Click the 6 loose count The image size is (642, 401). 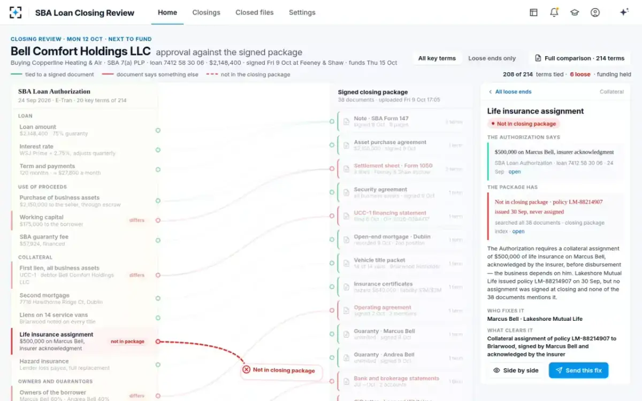[x=580, y=74]
